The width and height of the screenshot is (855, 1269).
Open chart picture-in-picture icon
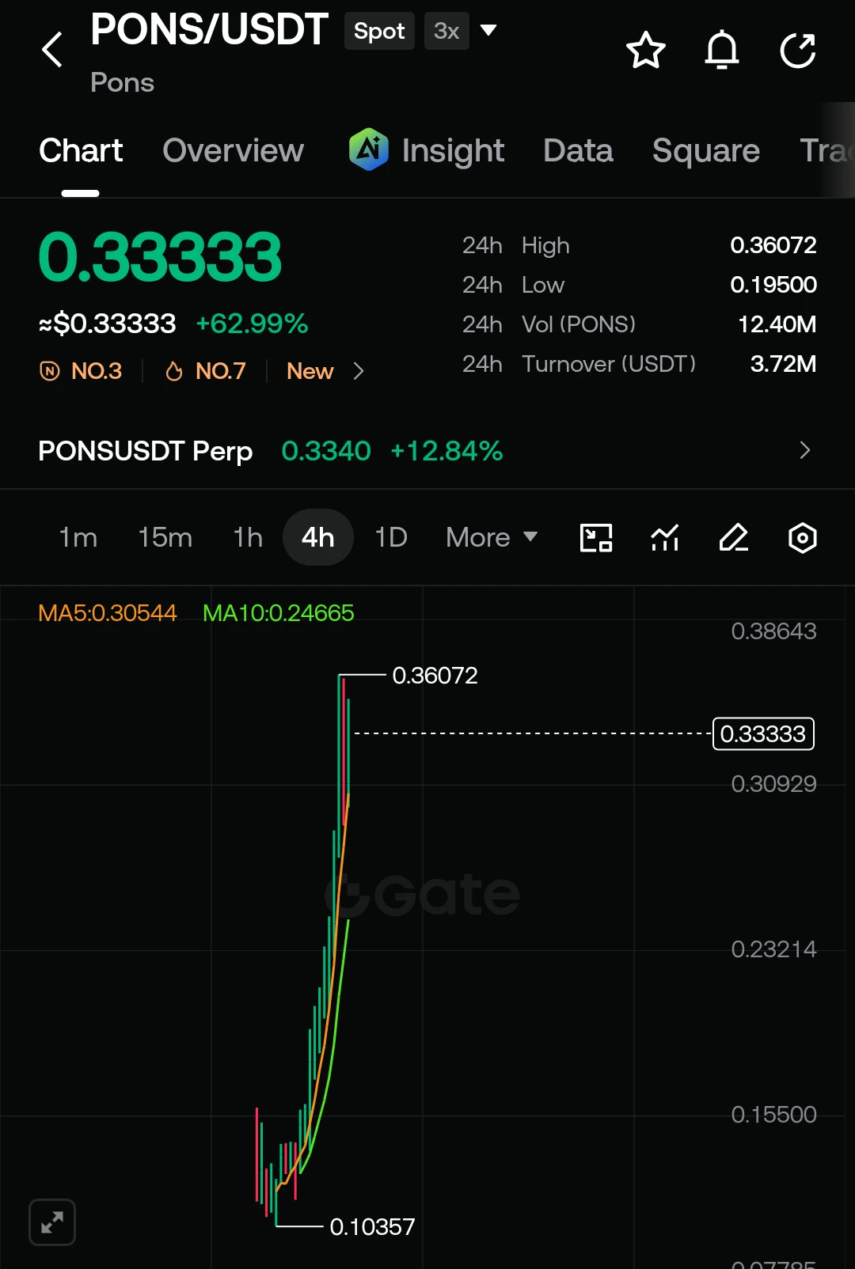click(x=596, y=538)
